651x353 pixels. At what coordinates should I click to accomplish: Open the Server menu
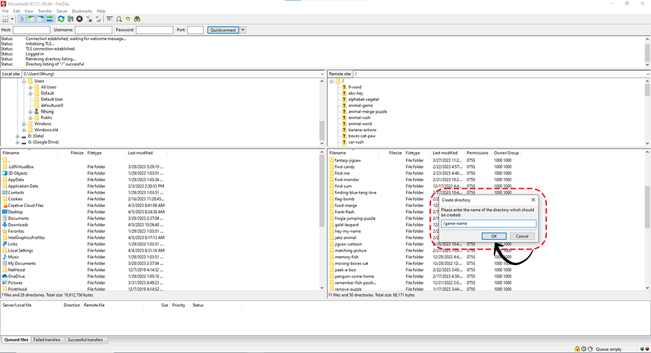pos(62,11)
